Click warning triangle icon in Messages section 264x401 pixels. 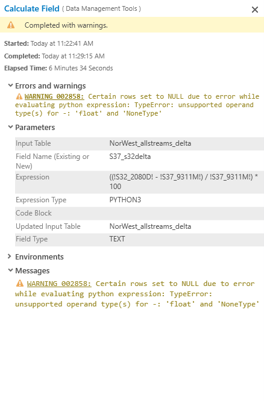[x=20, y=284]
